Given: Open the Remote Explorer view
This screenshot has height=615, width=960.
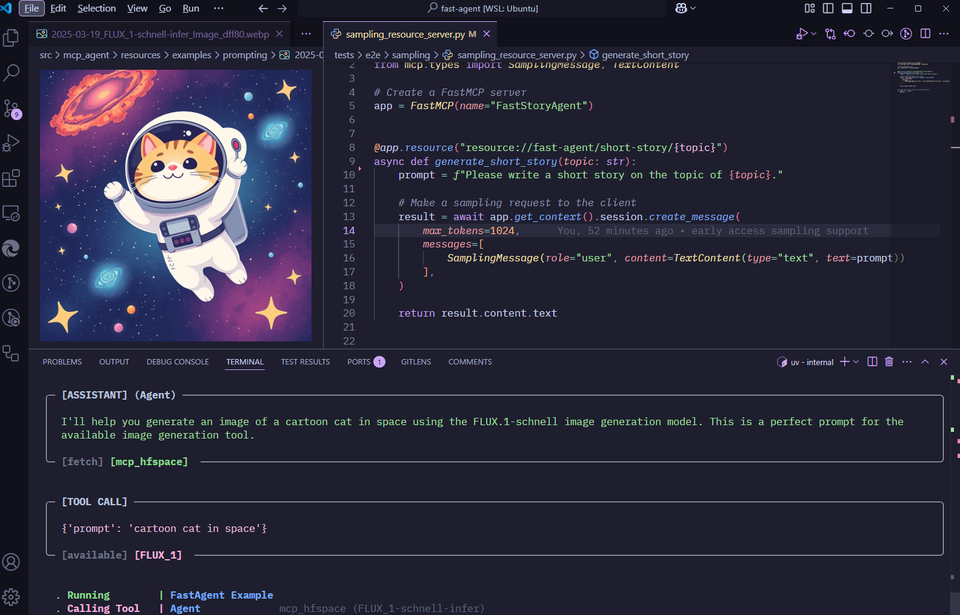Looking at the screenshot, I should click(11, 213).
